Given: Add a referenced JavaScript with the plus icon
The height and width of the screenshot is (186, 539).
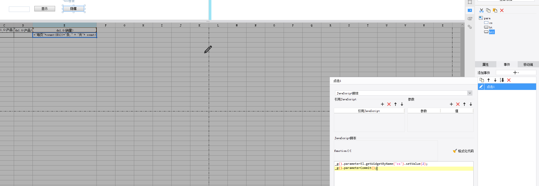Looking at the screenshot, I should pyautogui.click(x=382, y=104).
